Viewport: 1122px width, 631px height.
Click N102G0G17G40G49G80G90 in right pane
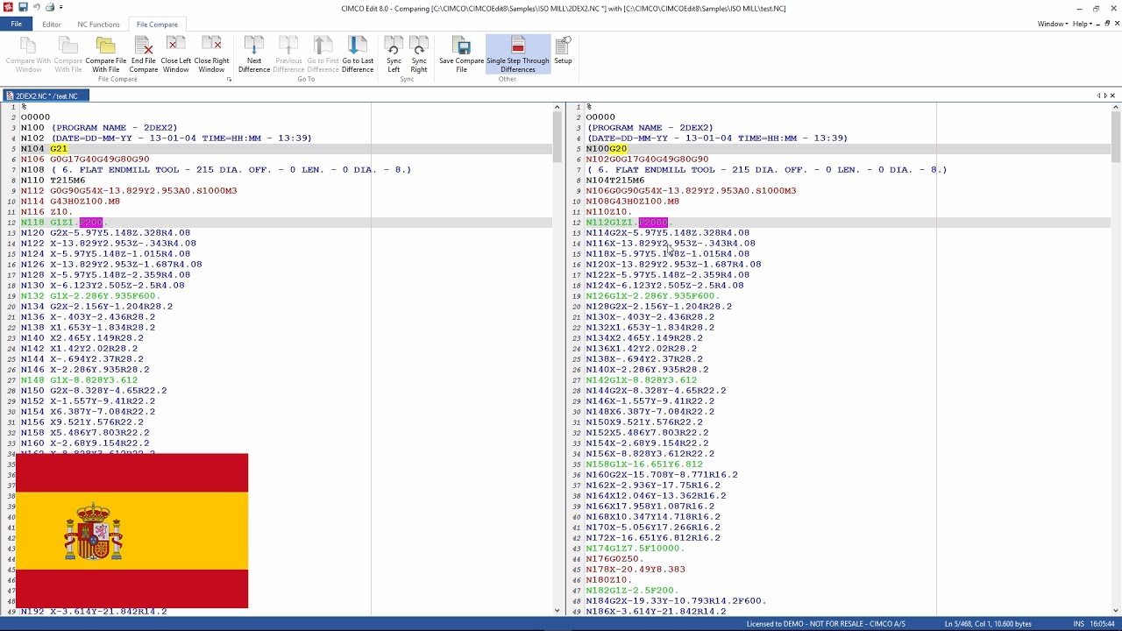point(647,160)
